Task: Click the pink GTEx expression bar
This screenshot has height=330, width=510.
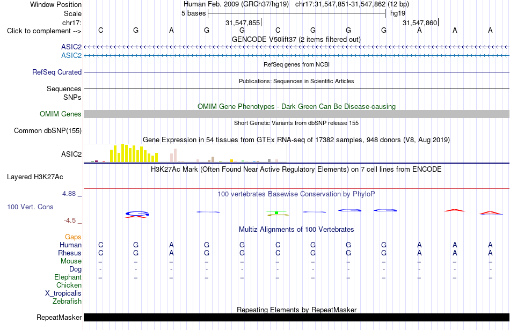Action: pyautogui.click(x=176, y=155)
